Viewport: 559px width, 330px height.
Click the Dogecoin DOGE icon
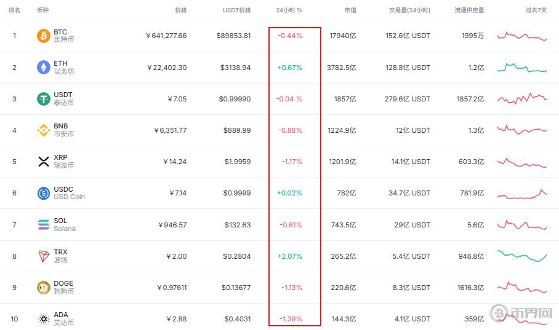click(43, 288)
